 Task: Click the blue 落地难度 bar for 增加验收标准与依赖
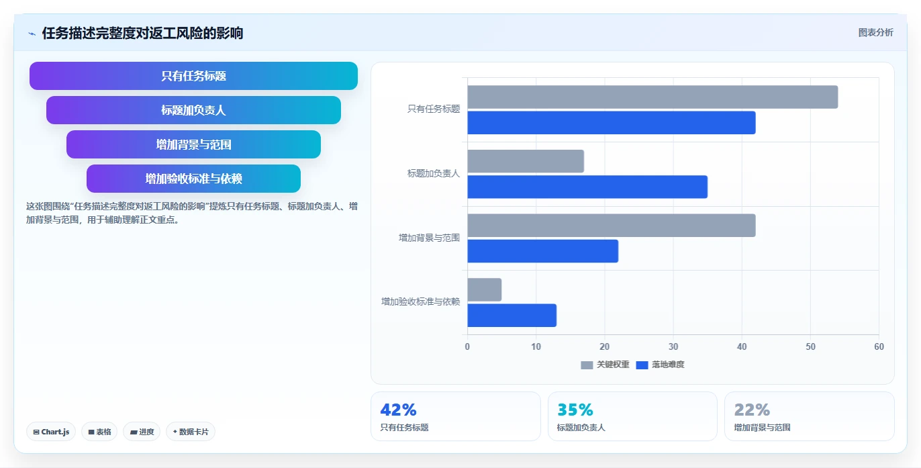pos(512,316)
